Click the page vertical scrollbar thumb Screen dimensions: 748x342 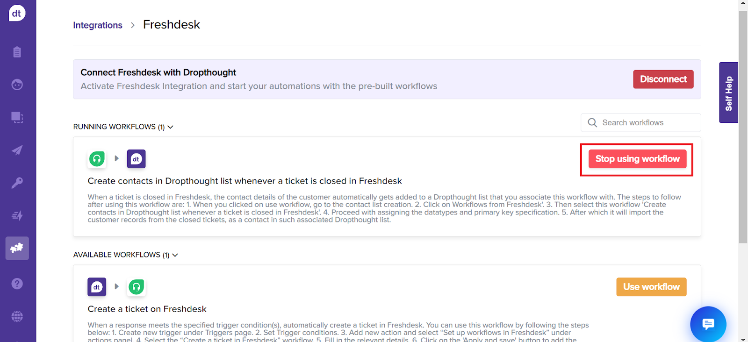click(743, 126)
